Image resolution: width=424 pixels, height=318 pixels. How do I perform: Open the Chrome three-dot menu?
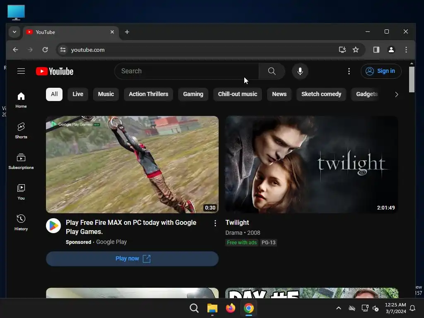[406, 50]
